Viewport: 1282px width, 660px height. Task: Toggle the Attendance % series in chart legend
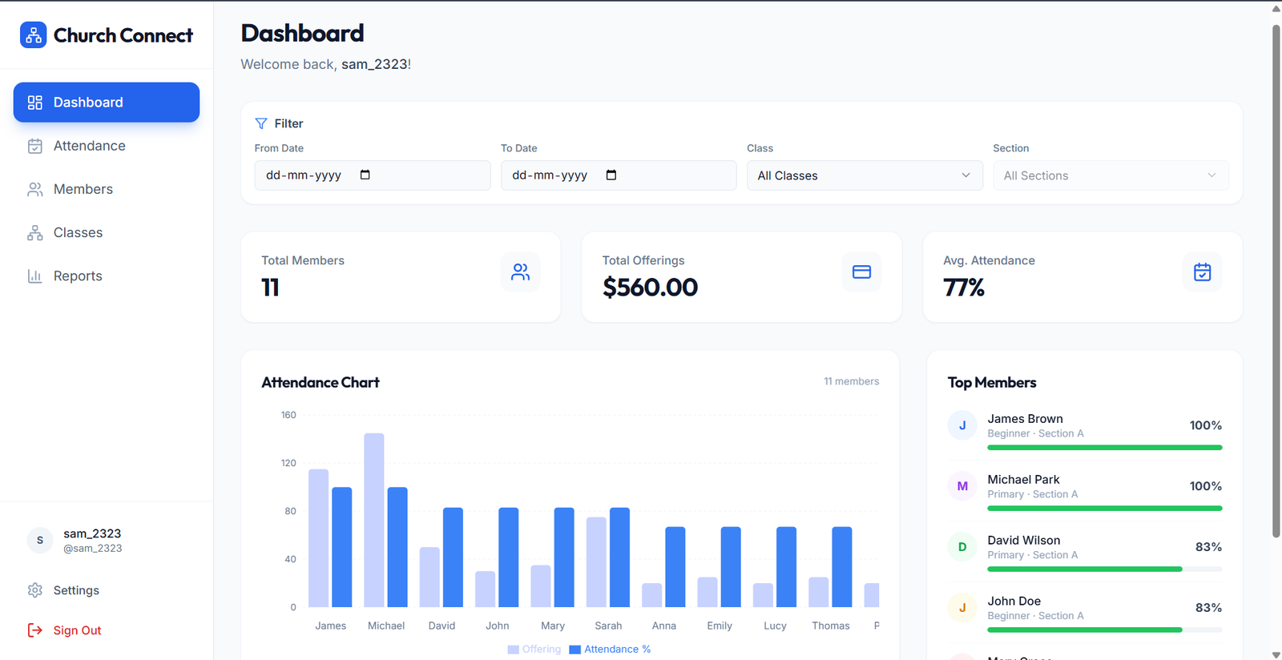tap(610, 650)
